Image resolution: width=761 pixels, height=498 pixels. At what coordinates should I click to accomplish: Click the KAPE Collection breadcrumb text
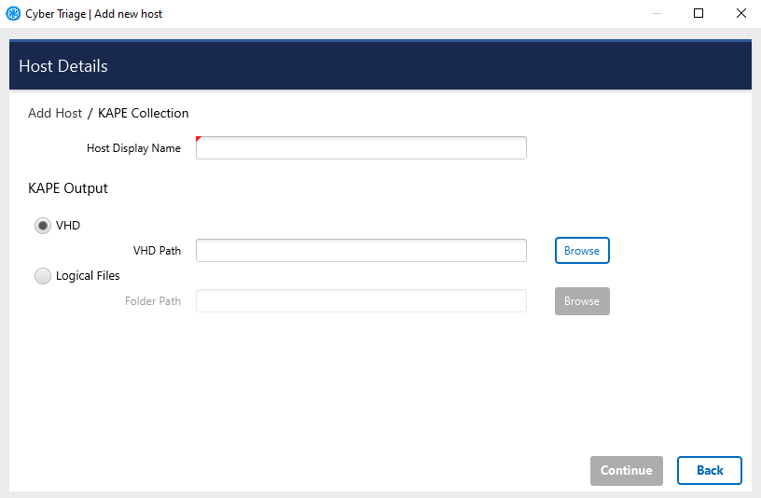[x=144, y=113]
